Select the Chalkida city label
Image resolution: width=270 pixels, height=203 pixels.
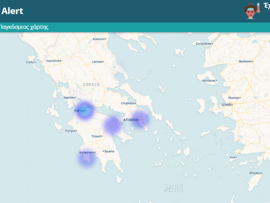click(128, 103)
